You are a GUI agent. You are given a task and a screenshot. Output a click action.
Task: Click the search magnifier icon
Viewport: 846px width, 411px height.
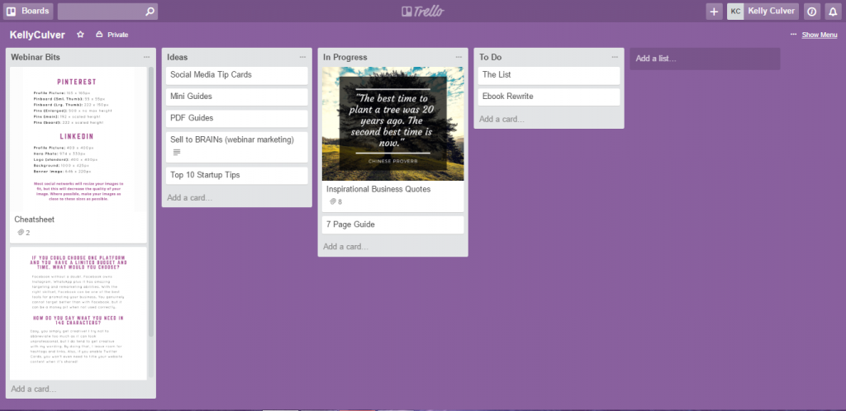[150, 12]
